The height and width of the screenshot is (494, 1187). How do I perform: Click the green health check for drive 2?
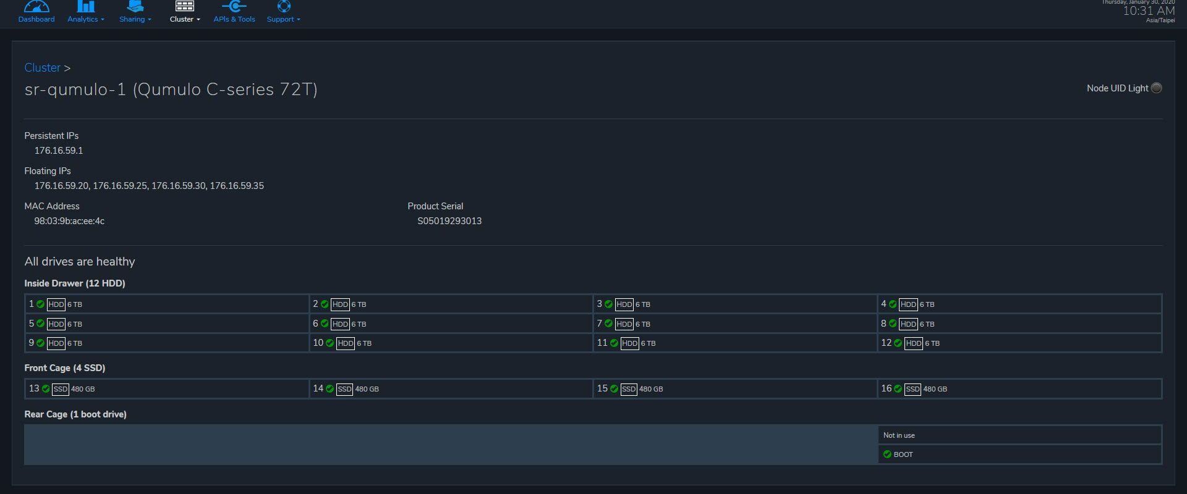(325, 304)
